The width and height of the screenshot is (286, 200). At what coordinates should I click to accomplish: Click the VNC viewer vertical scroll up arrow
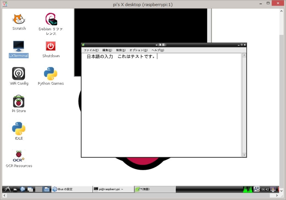(281, 11)
